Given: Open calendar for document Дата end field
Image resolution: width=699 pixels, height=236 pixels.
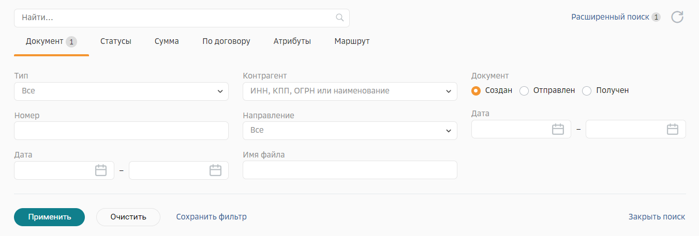Looking at the screenshot, I should click(x=673, y=129).
